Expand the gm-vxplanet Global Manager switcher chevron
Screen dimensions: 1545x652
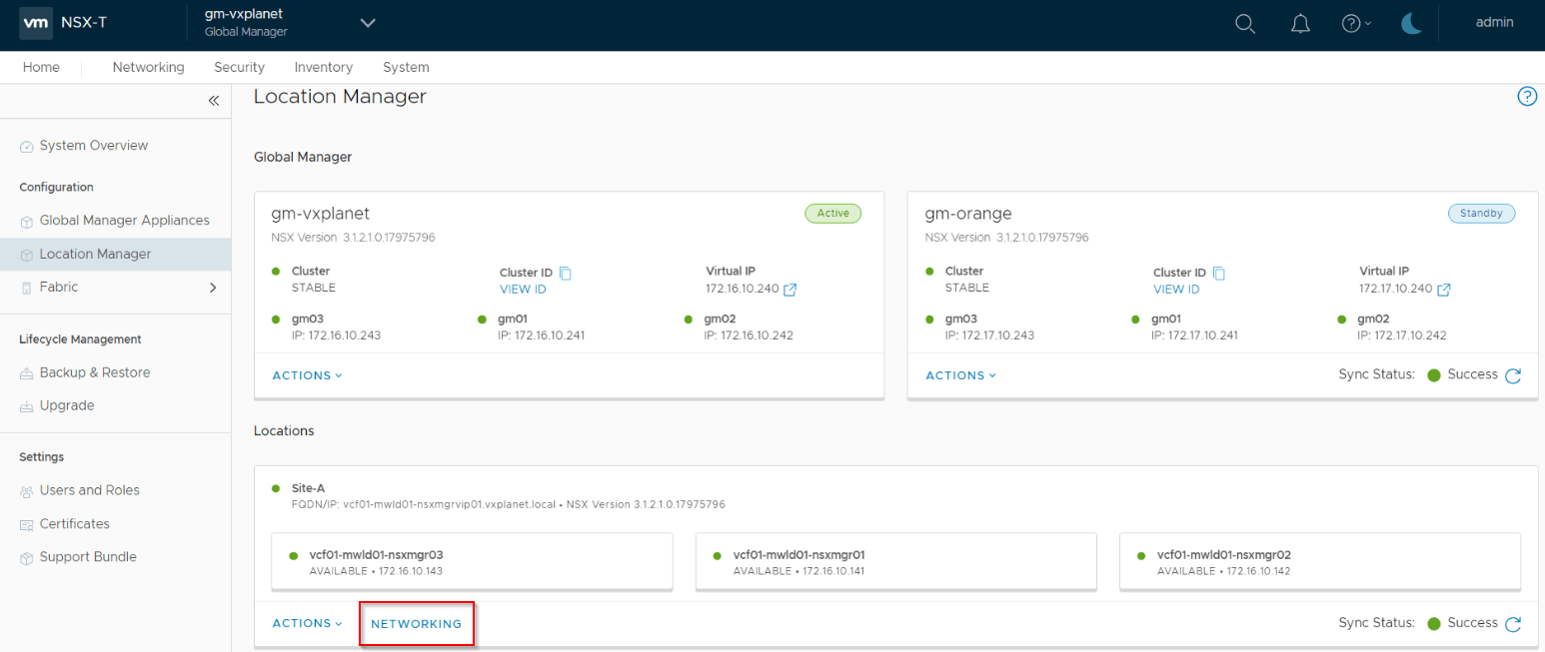[368, 23]
